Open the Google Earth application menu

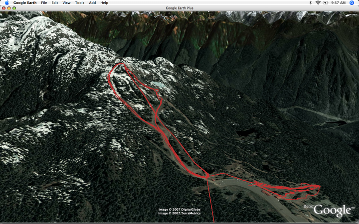[25, 3]
